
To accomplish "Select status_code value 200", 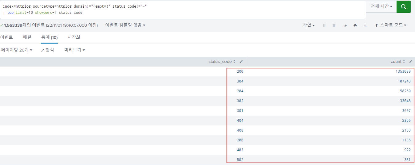I will pyautogui.click(x=240, y=71).
